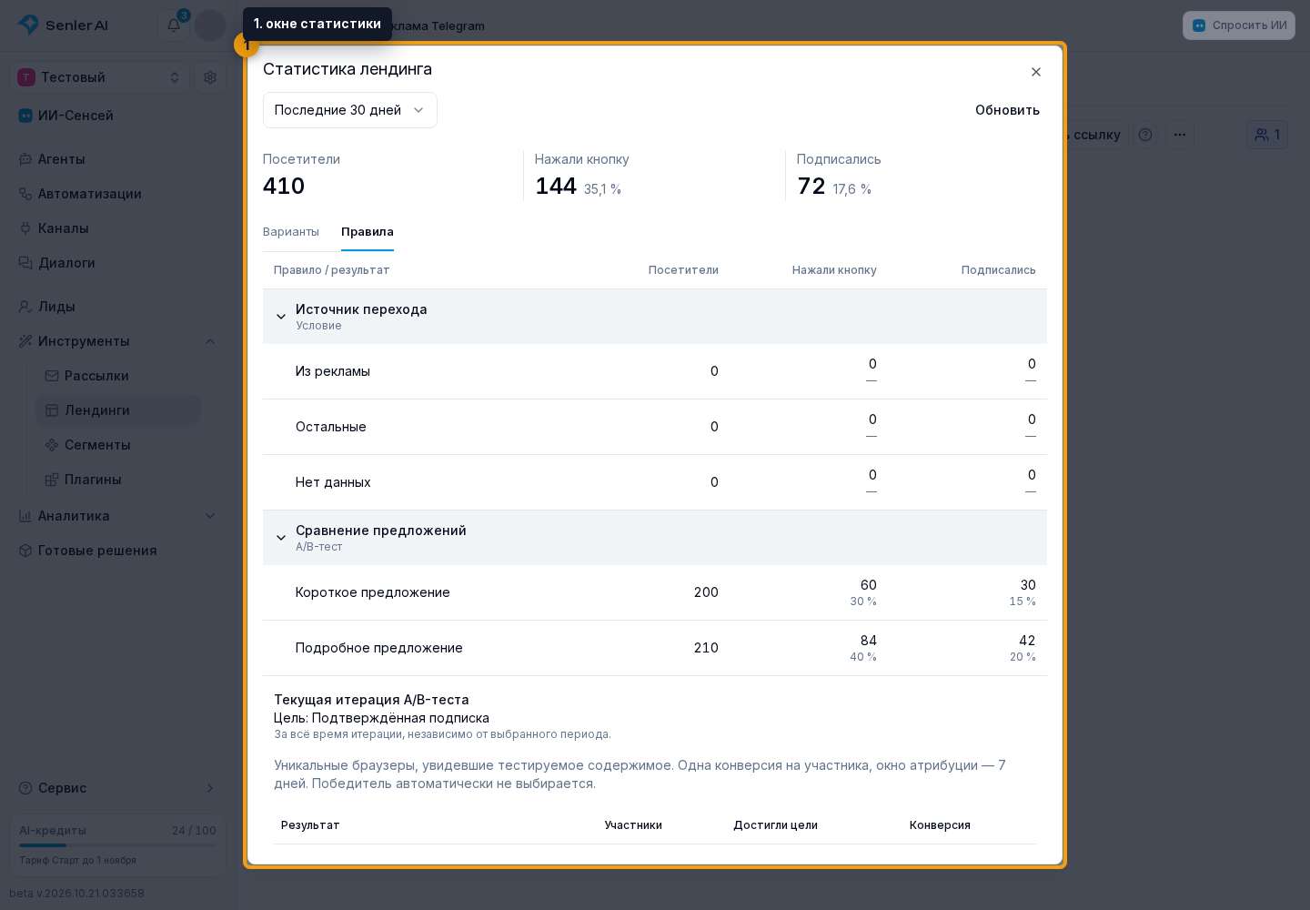Click the Подробное предложение row label
Screen dimensions: 1310x910
coord(379,648)
